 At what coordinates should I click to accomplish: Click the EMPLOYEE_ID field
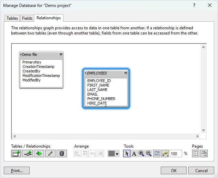(x=99, y=81)
